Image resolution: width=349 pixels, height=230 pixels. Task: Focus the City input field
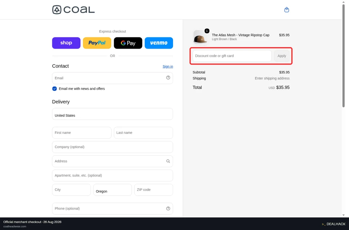click(72, 190)
